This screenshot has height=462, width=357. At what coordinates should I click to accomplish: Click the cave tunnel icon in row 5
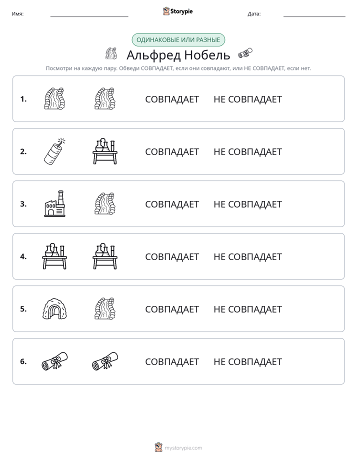click(54, 308)
